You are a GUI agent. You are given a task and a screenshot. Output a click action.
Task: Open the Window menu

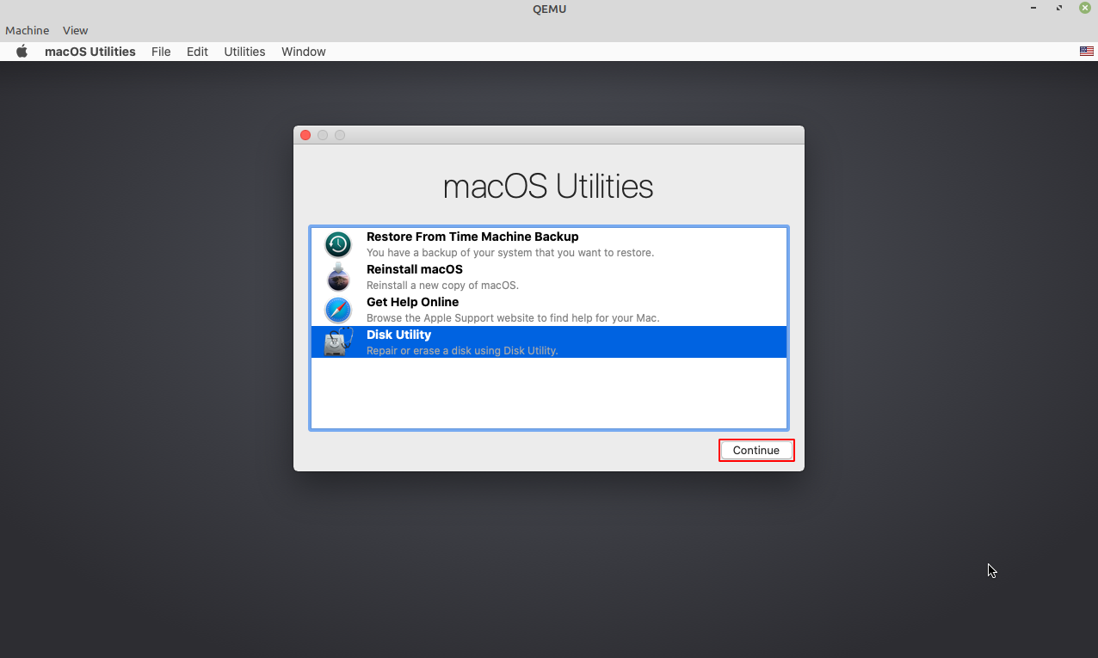click(303, 52)
